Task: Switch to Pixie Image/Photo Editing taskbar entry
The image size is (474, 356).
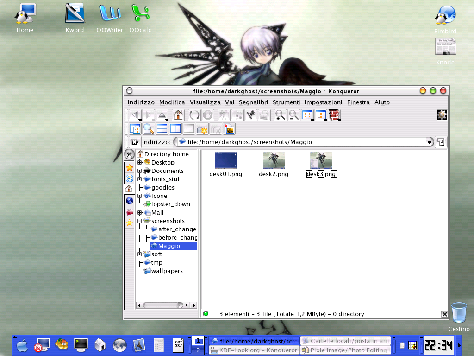Action: [x=345, y=350]
